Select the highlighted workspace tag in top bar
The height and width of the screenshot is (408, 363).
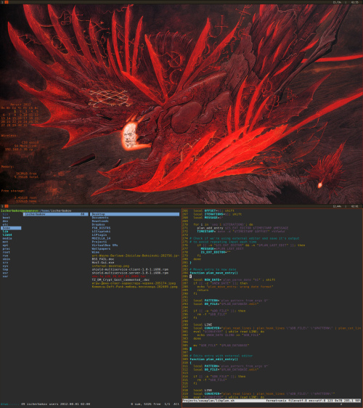coord(7,2)
